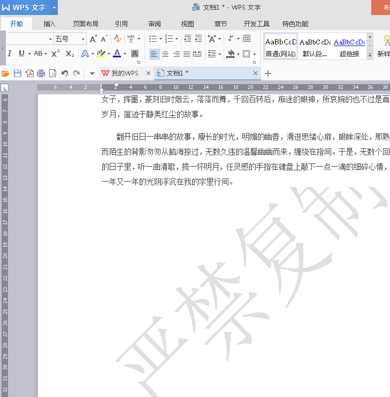
Task: Click the Save document icon
Action: 18,73
